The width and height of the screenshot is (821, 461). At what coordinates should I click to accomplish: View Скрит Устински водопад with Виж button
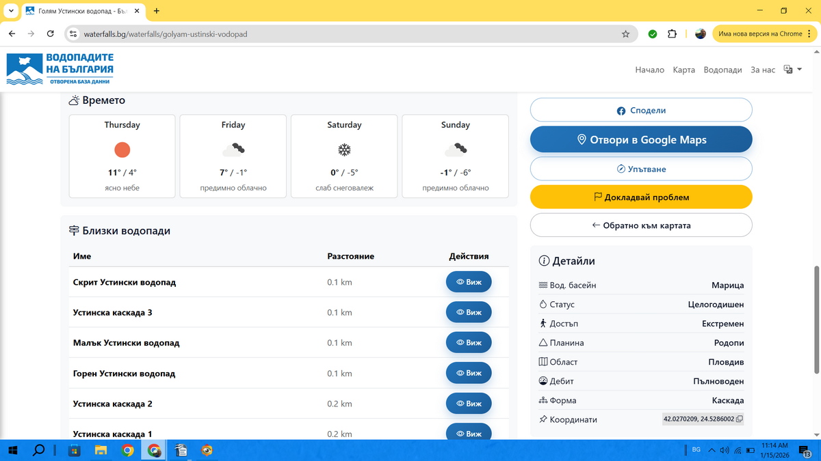click(x=469, y=282)
